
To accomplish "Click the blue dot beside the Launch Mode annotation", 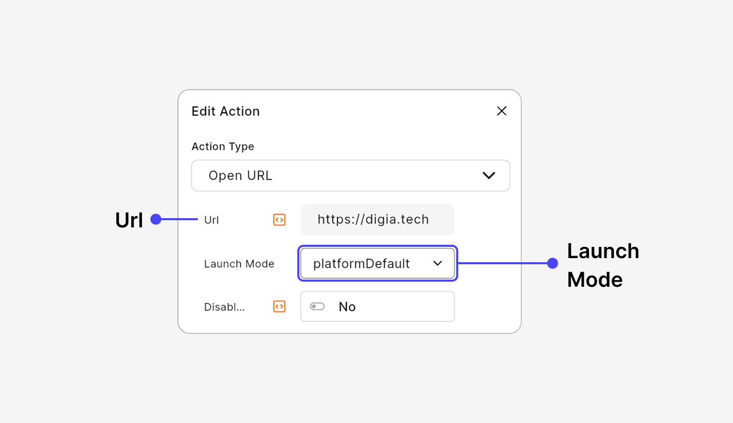I will coord(552,263).
